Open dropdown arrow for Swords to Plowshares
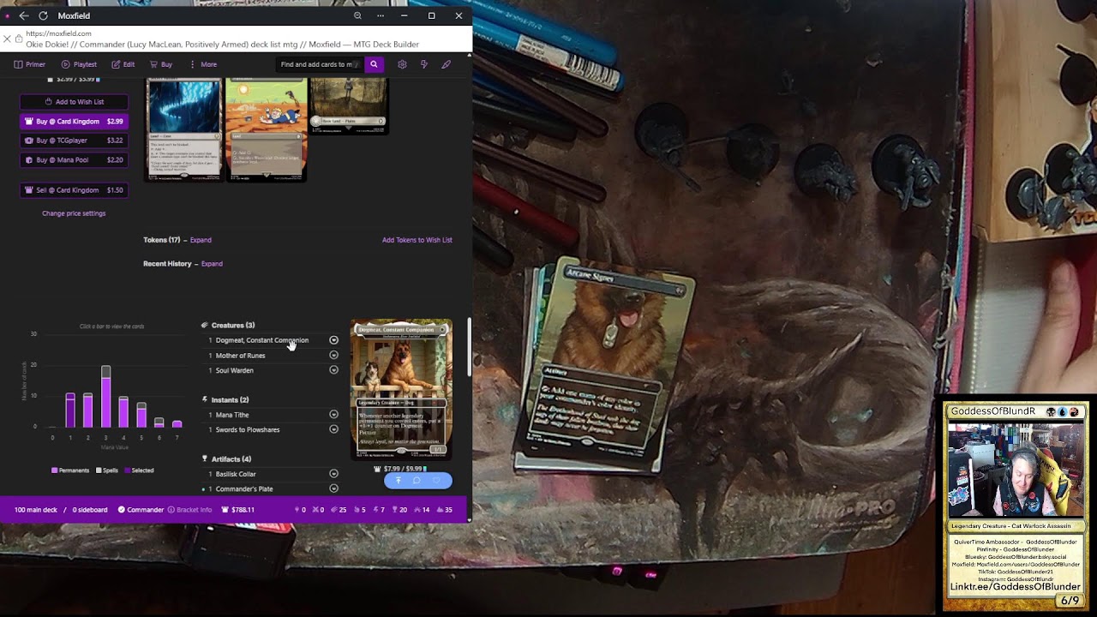 click(334, 429)
